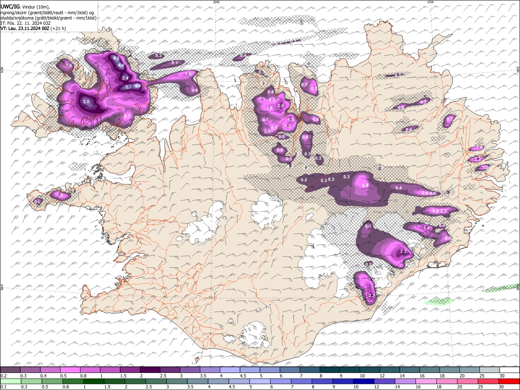520x390 pixels.
Task: Click the green hatched rain patch off the southeast coast
Action: (x=439, y=301)
